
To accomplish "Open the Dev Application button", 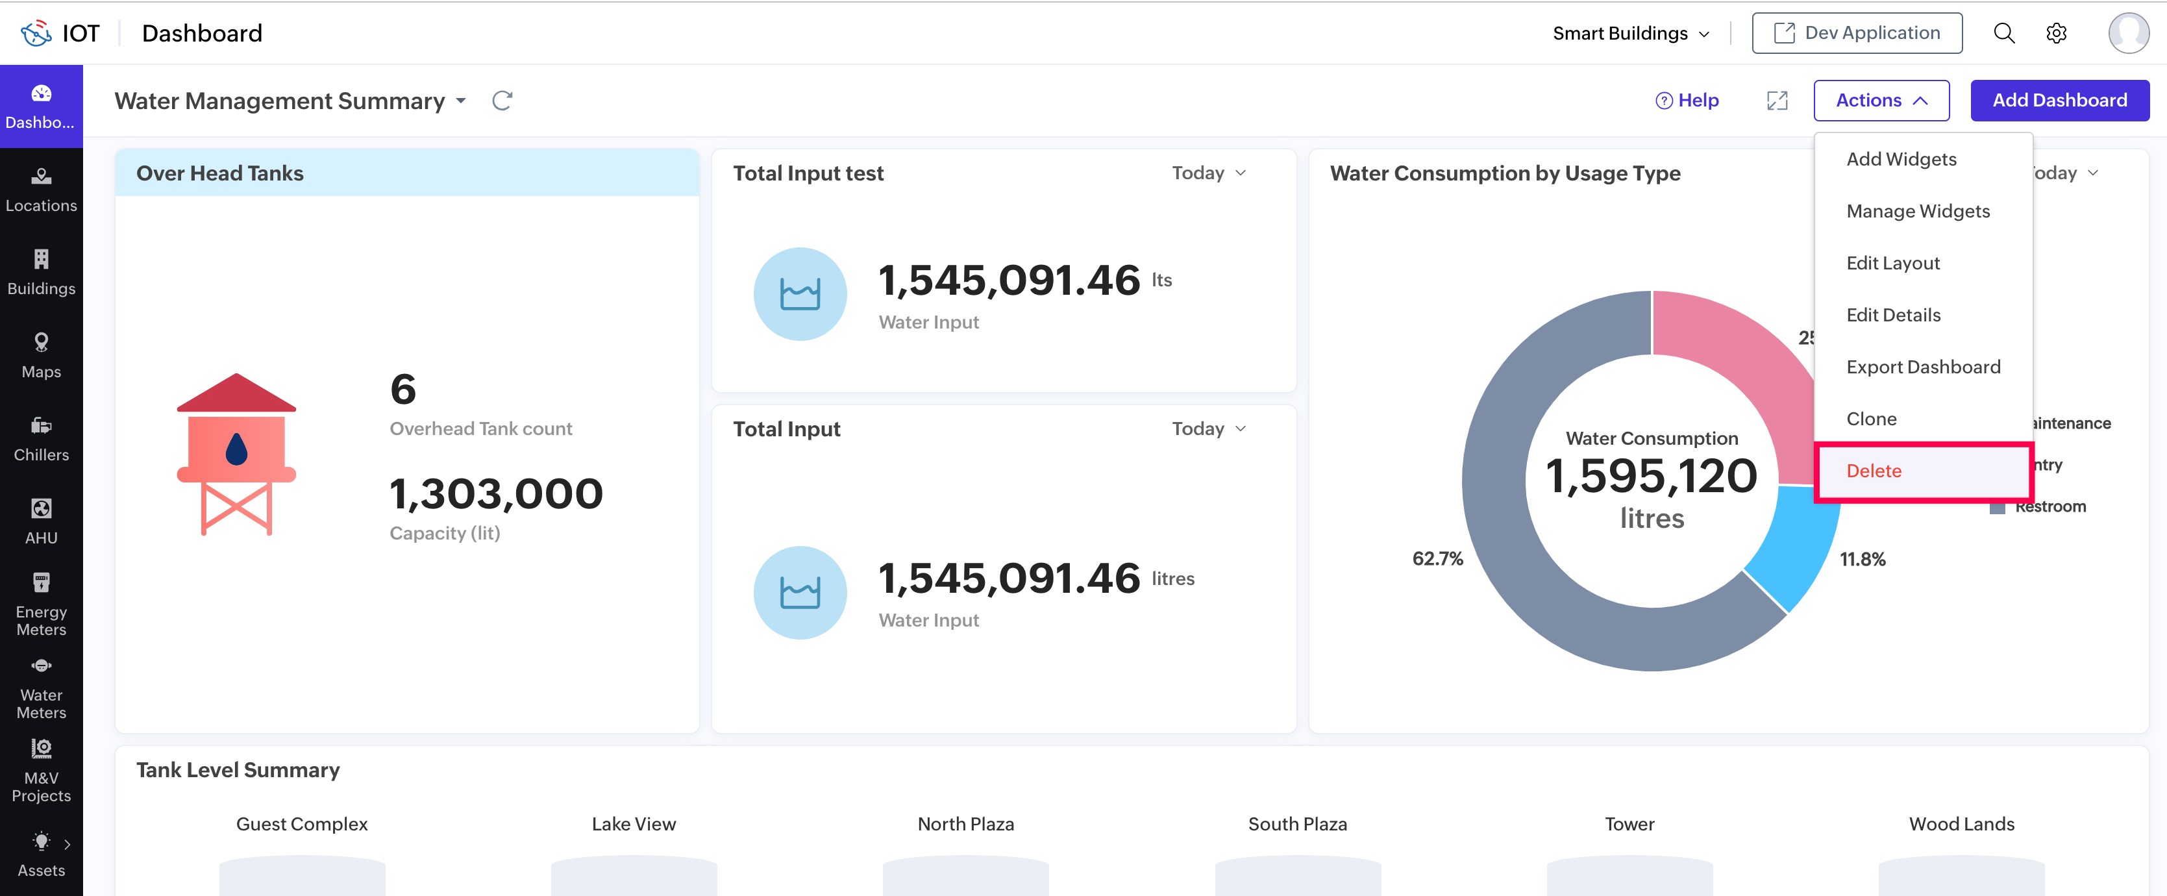I will click(1857, 34).
